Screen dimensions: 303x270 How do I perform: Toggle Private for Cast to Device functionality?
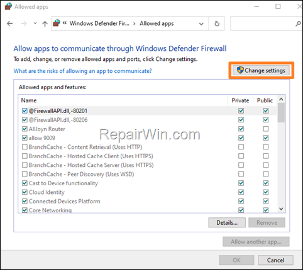241,183
